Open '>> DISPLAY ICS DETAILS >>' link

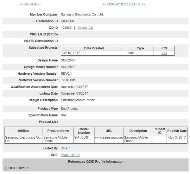(x=124, y=4)
